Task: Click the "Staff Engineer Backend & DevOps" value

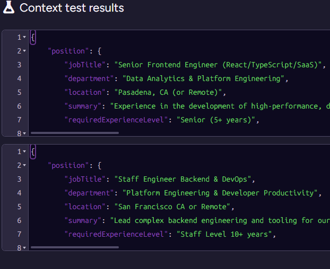Action: [185, 180]
